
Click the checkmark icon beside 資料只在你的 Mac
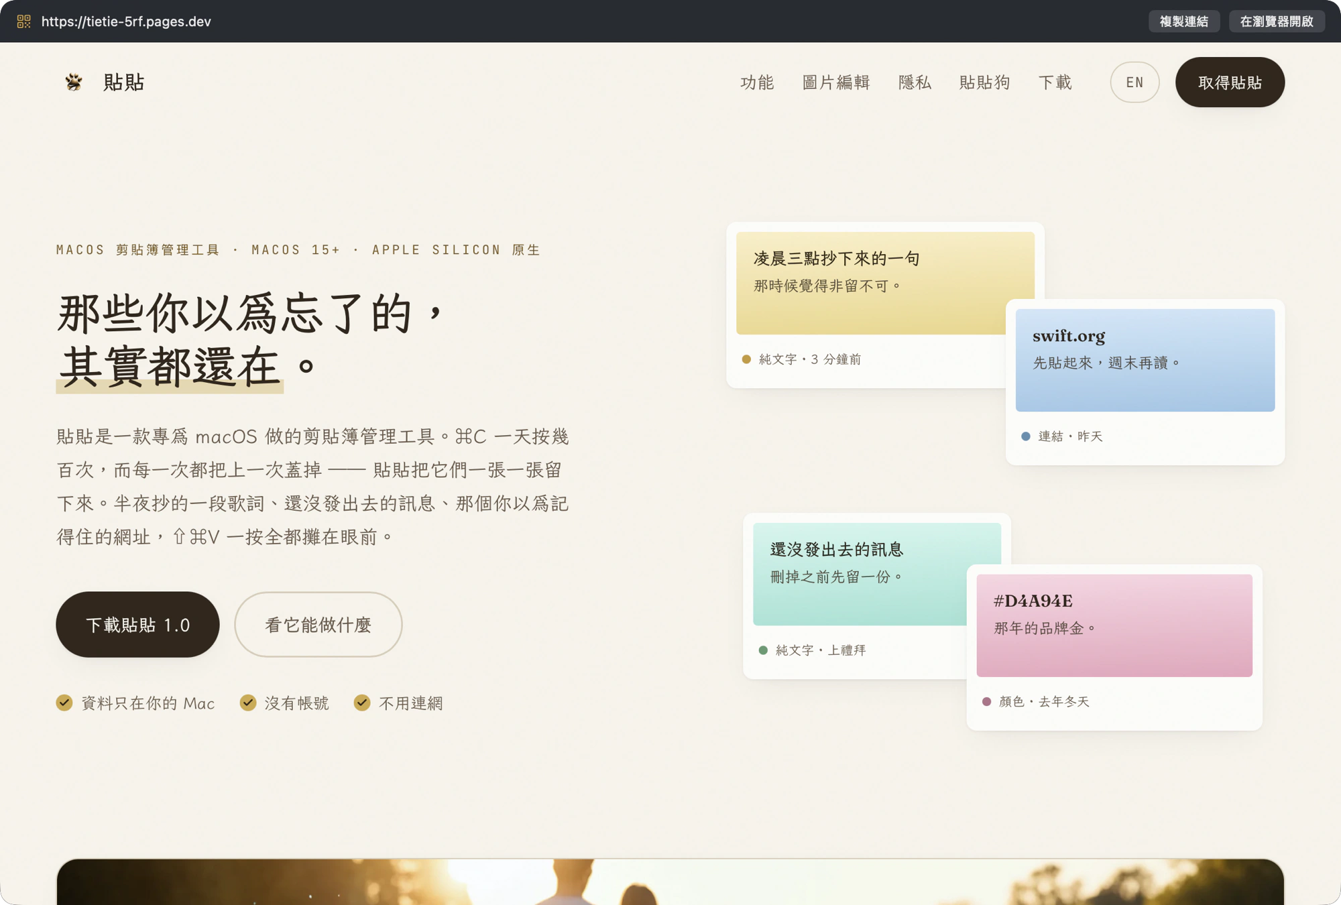64,703
